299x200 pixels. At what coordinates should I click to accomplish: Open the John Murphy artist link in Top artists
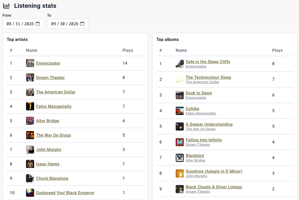49,149
